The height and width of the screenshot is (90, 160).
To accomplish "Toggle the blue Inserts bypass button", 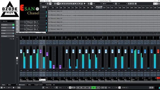I will tap(13, 28).
